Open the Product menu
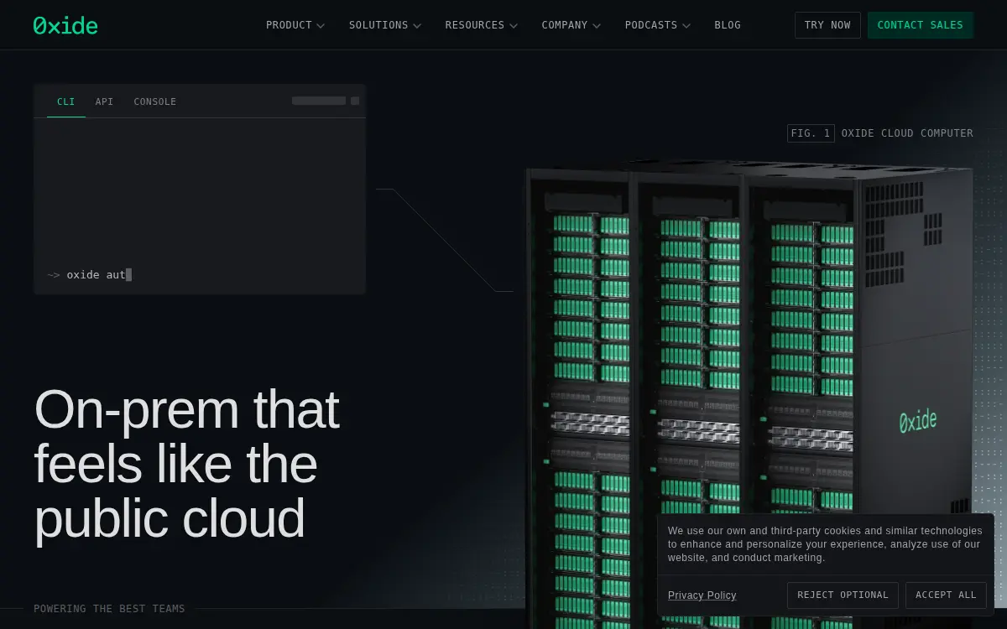The width and height of the screenshot is (1007, 629). pyautogui.click(x=295, y=25)
